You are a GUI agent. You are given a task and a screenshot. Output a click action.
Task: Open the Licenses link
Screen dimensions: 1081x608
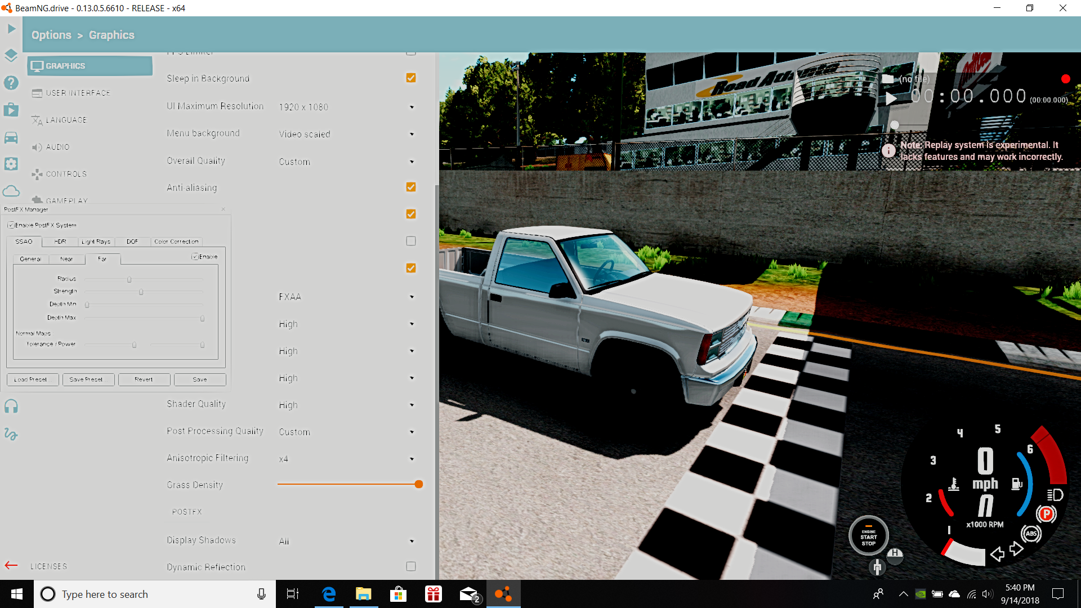coord(48,566)
